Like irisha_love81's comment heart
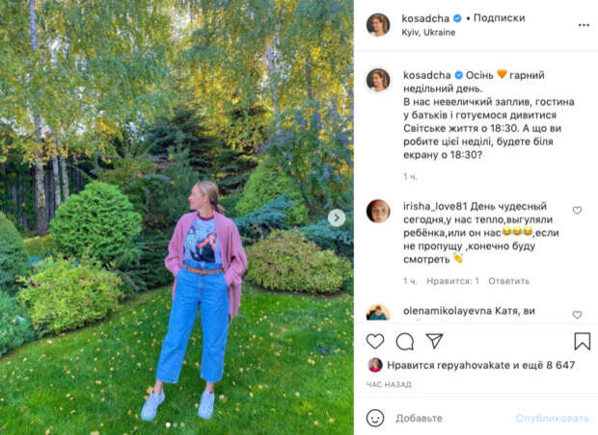The height and width of the screenshot is (435, 598). (577, 210)
